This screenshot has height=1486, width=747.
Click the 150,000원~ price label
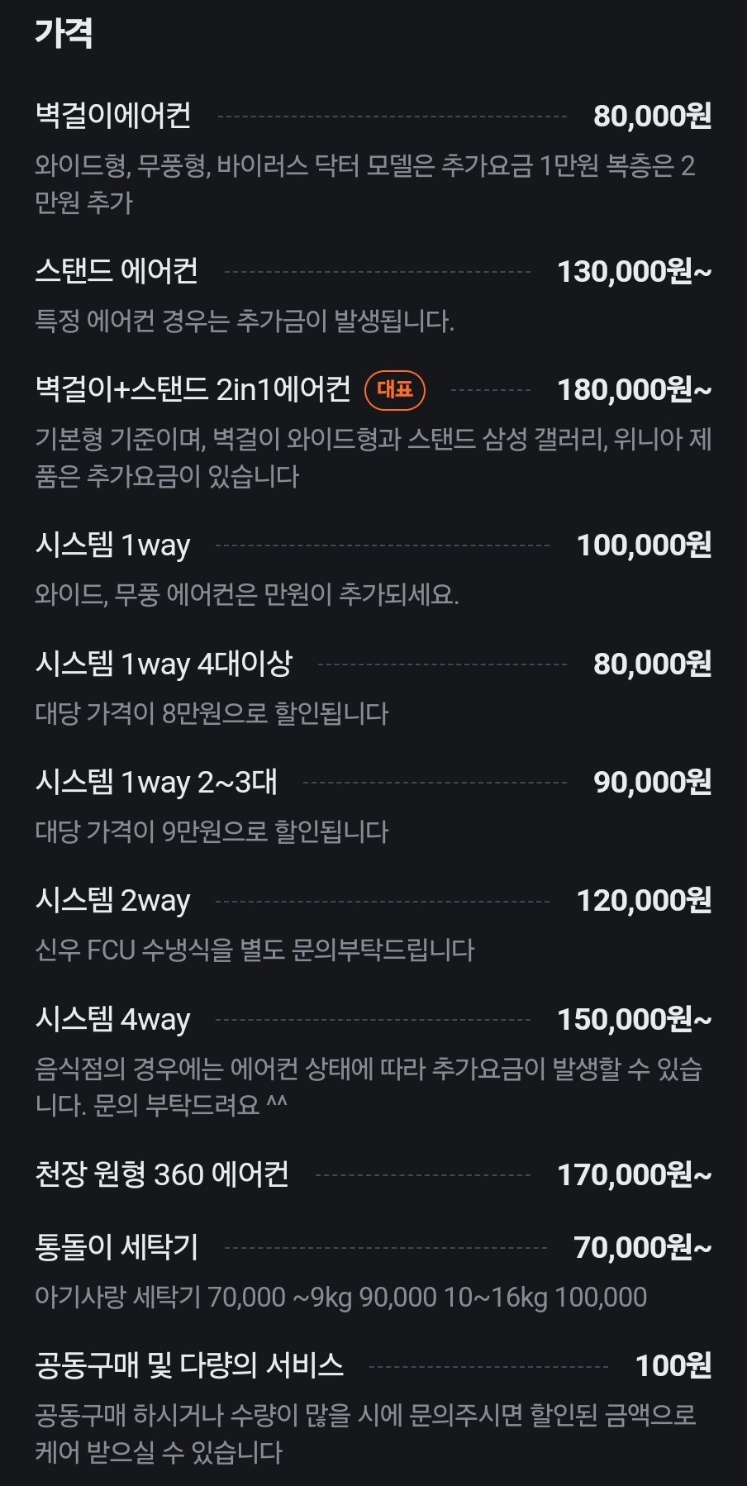coord(634,1019)
